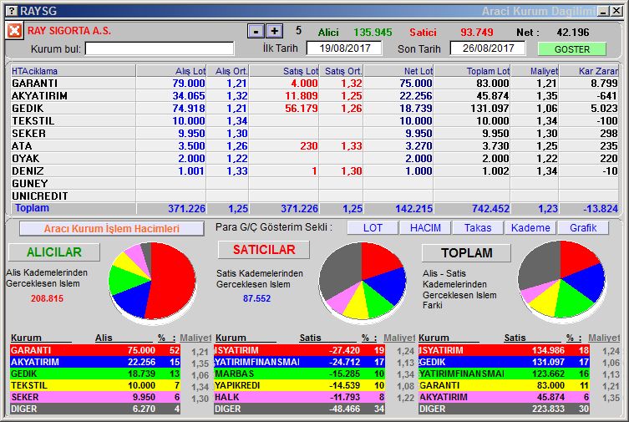Click the Toplam pie chart

(561, 281)
